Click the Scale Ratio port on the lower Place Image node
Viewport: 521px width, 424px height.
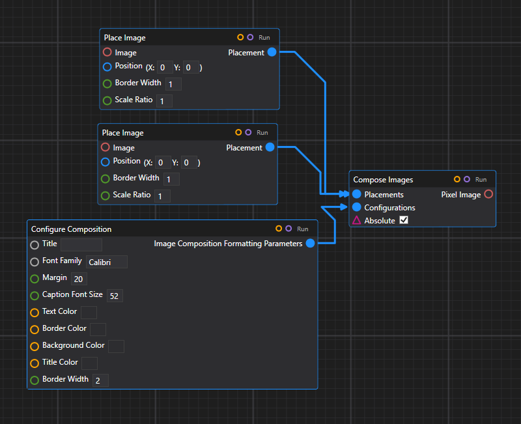105,196
